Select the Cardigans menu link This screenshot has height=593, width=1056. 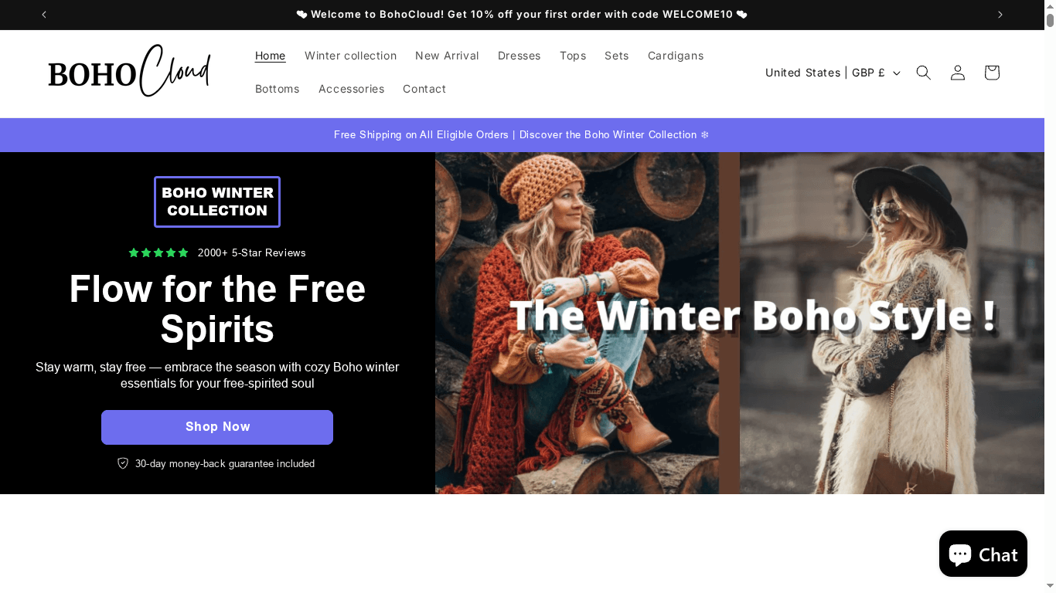(675, 56)
